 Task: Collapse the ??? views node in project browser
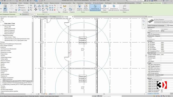tap(1, 22)
